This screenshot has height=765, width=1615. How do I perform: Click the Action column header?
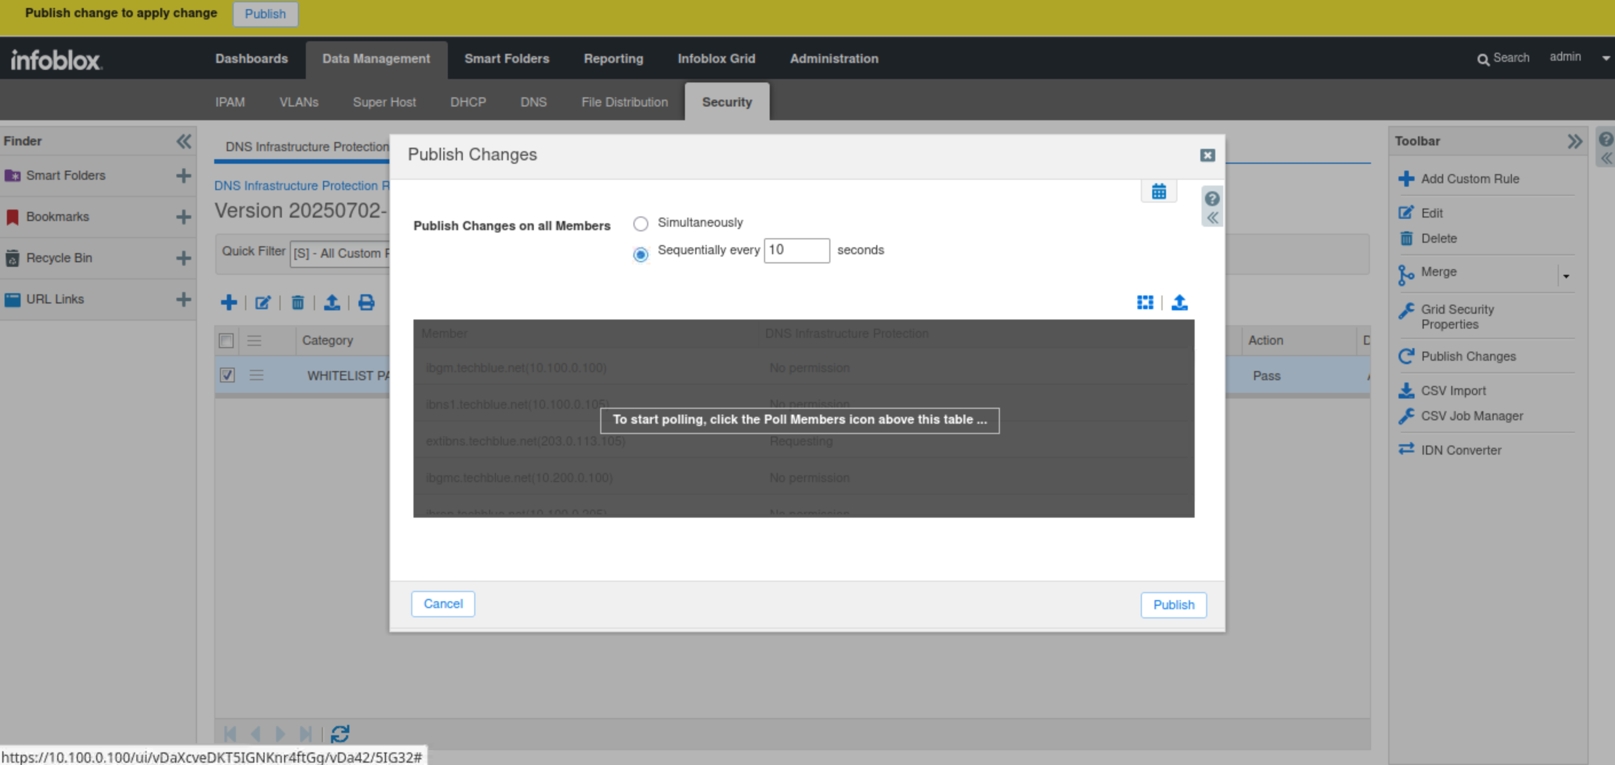click(x=1265, y=341)
